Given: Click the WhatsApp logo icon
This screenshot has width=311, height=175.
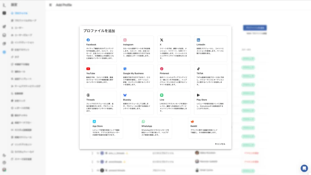Looking at the screenshot, I should pos(143,122).
